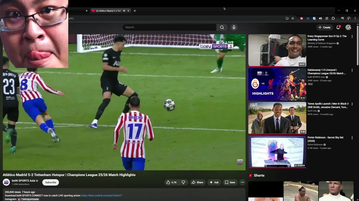The width and height of the screenshot is (359, 201).
Task: Open the Ask AI button
Action: click(214, 182)
